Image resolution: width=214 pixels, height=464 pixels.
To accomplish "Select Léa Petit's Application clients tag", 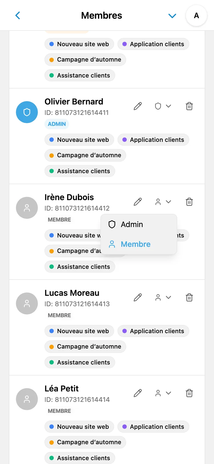I will click(153, 427).
